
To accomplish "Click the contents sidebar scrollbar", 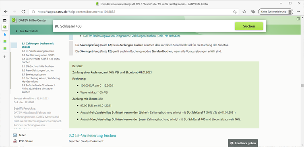I will pyautogui.click(x=10, y=71).
